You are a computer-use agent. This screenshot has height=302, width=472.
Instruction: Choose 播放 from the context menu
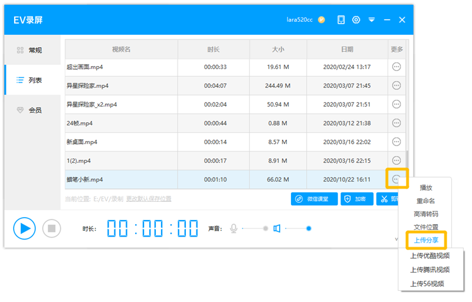425,188
